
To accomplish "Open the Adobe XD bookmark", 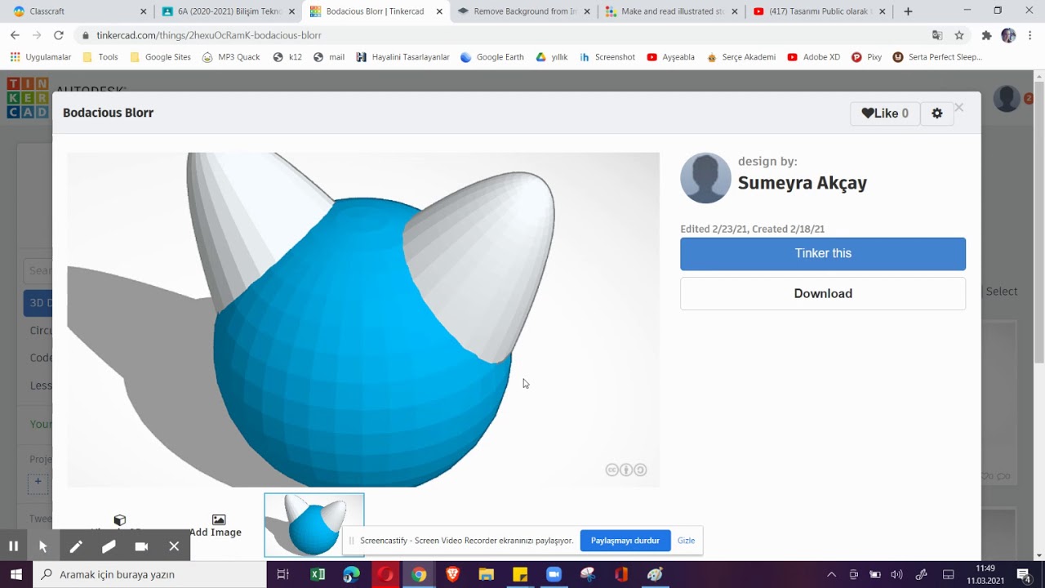I will coord(814,57).
